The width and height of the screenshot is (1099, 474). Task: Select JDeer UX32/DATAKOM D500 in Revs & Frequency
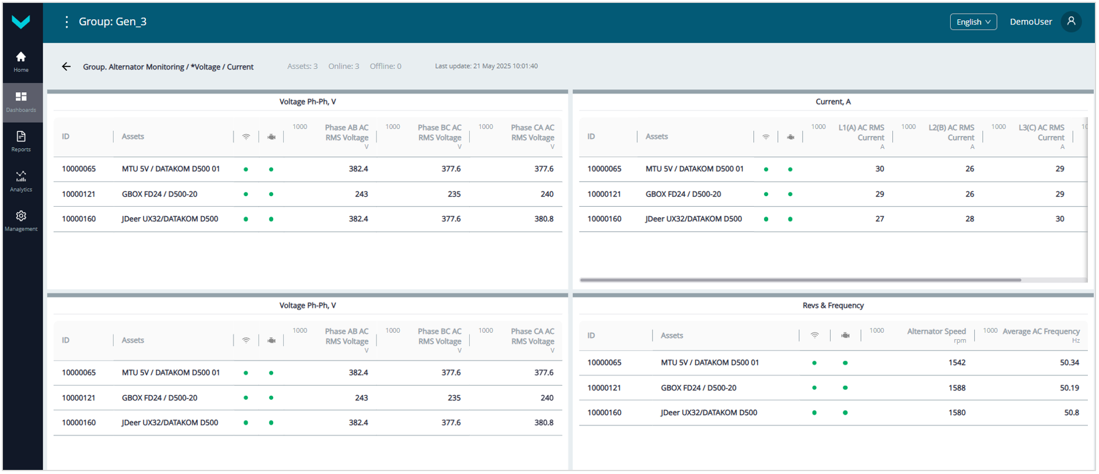click(709, 413)
